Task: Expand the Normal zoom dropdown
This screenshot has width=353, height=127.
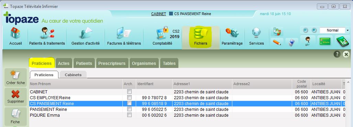Action: (x=348, y=30)
